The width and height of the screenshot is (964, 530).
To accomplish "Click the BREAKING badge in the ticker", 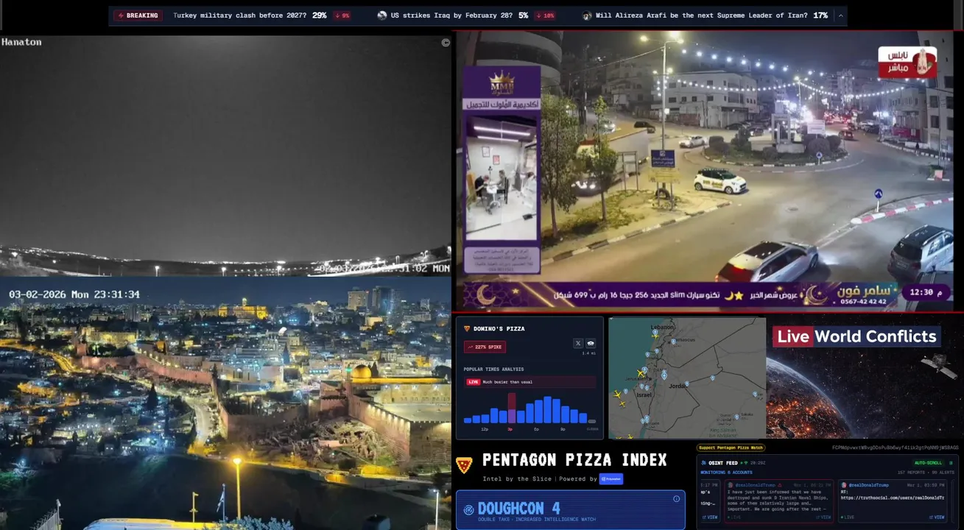I will tap(138, 15).
